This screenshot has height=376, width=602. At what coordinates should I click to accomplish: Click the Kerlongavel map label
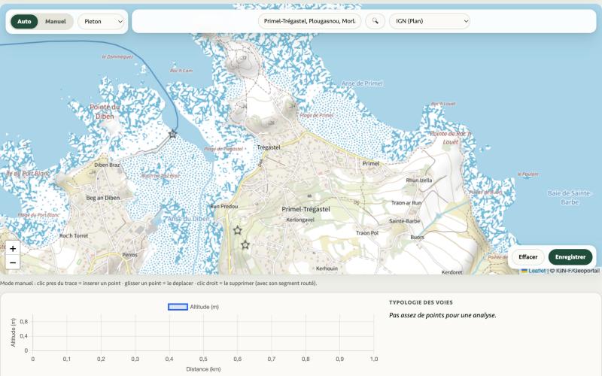(x=300, y=220)
